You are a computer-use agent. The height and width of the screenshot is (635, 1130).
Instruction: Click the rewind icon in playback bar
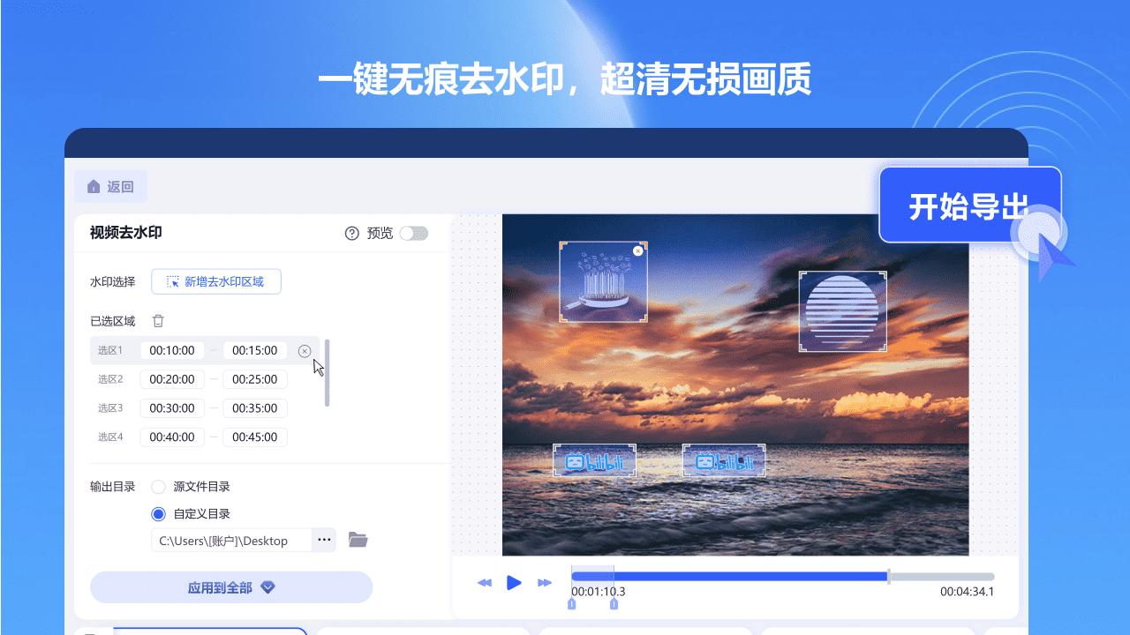point(484,582)
